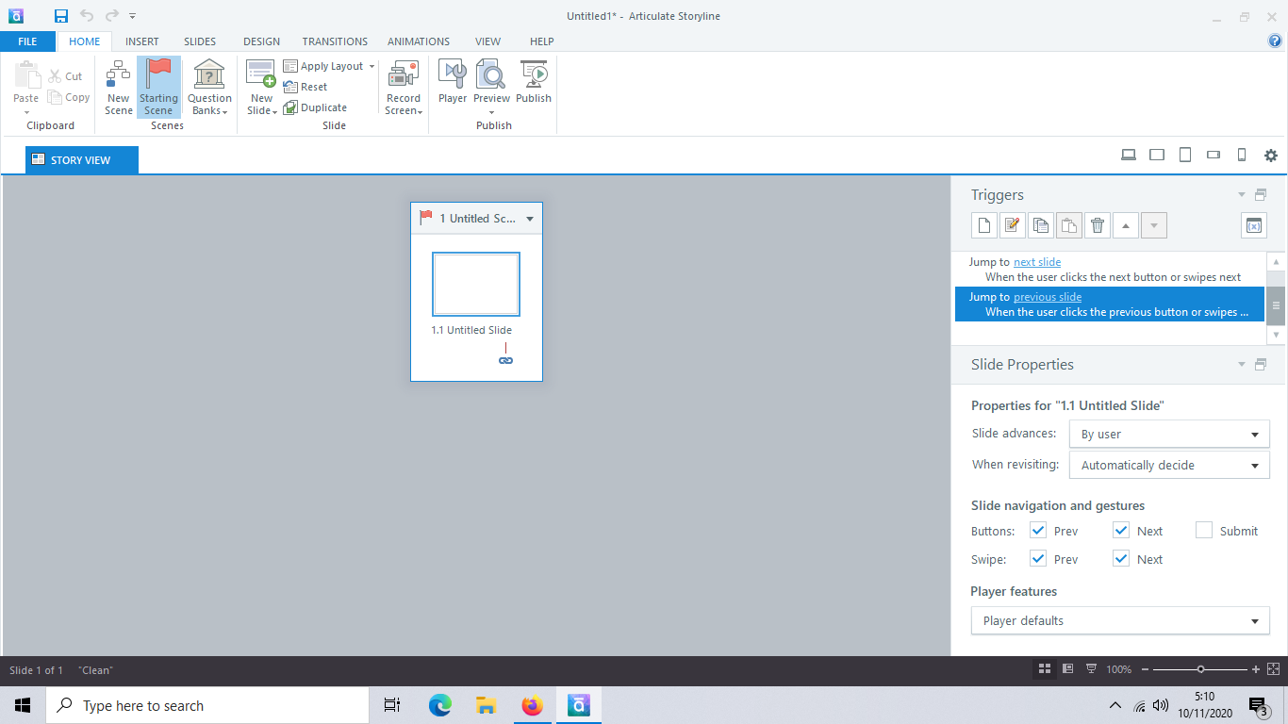Uncheck the Next button checkbox

point(1120,530)
